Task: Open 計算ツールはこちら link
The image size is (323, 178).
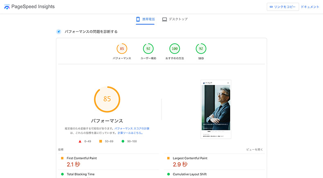Action: click(130, 133)
